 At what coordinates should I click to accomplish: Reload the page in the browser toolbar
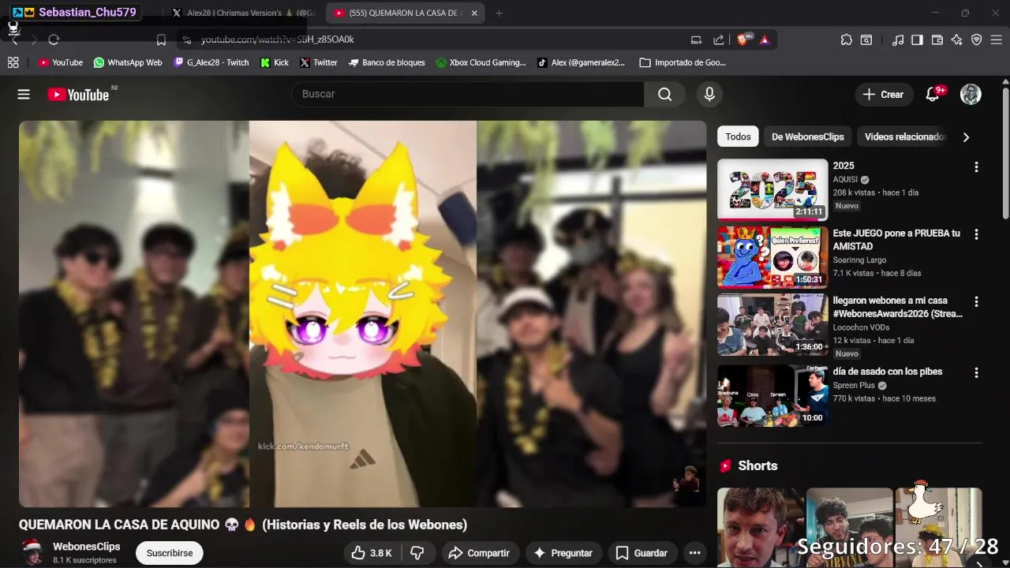point(54,39)
